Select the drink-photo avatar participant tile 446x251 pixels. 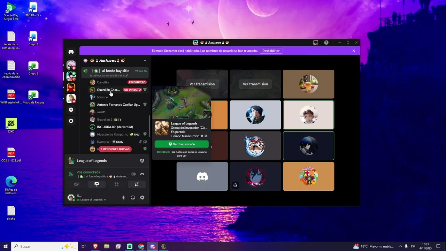coord(308,84)
